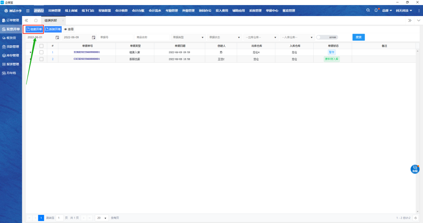Screen dimensions: 423x223
Task: Open the 20 per page dropdown
Action: [x=102, y=218]
